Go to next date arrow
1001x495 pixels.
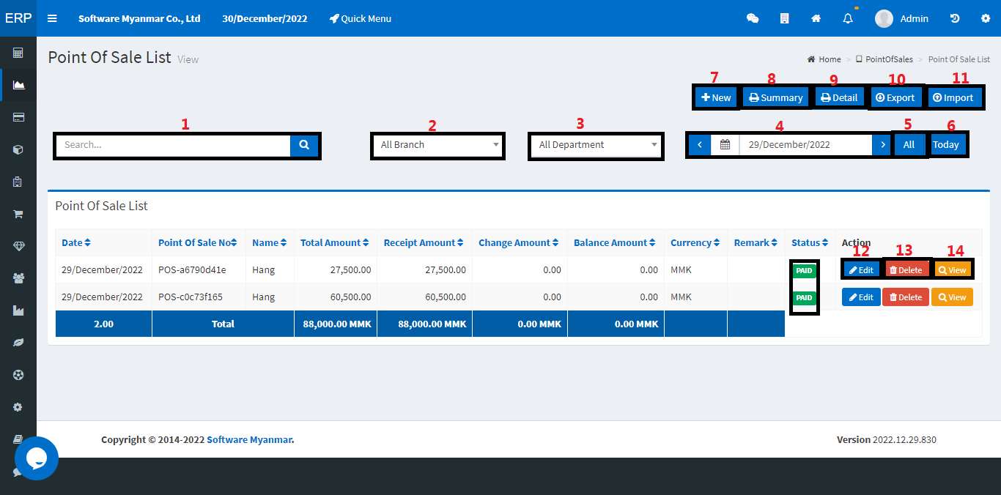tap(882, 145)
